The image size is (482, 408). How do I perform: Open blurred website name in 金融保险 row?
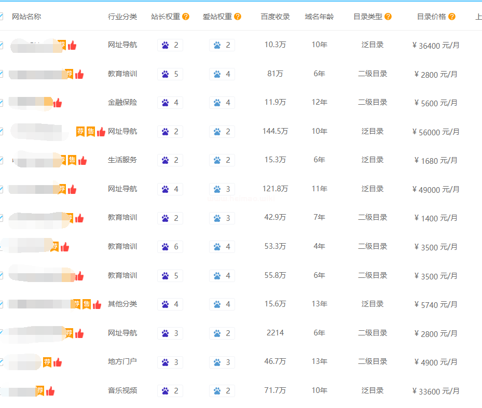pyautogui.click(x=30, y=102)
